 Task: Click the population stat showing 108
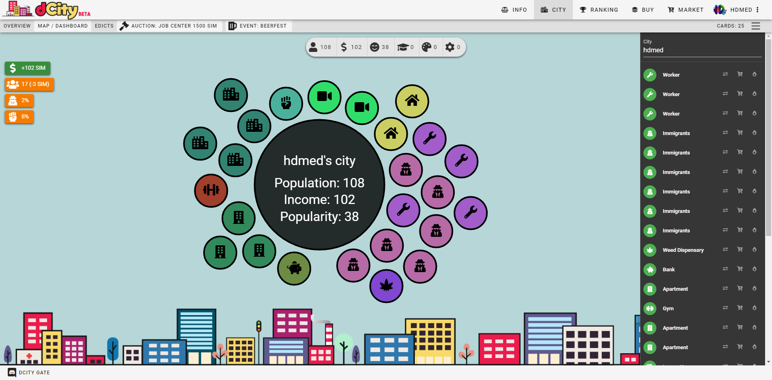tap(320, 47)
